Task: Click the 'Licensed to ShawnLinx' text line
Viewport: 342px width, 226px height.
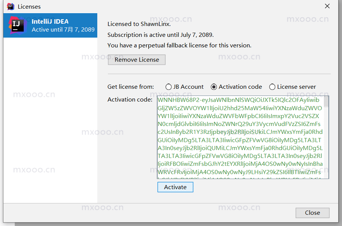Action: tap(140, 23)
